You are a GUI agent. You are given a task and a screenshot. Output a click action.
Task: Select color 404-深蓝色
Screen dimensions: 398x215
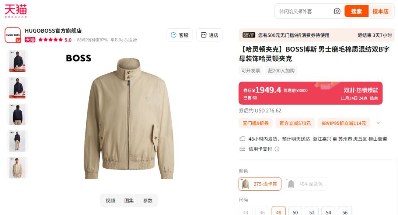click(x=306, y=184)
